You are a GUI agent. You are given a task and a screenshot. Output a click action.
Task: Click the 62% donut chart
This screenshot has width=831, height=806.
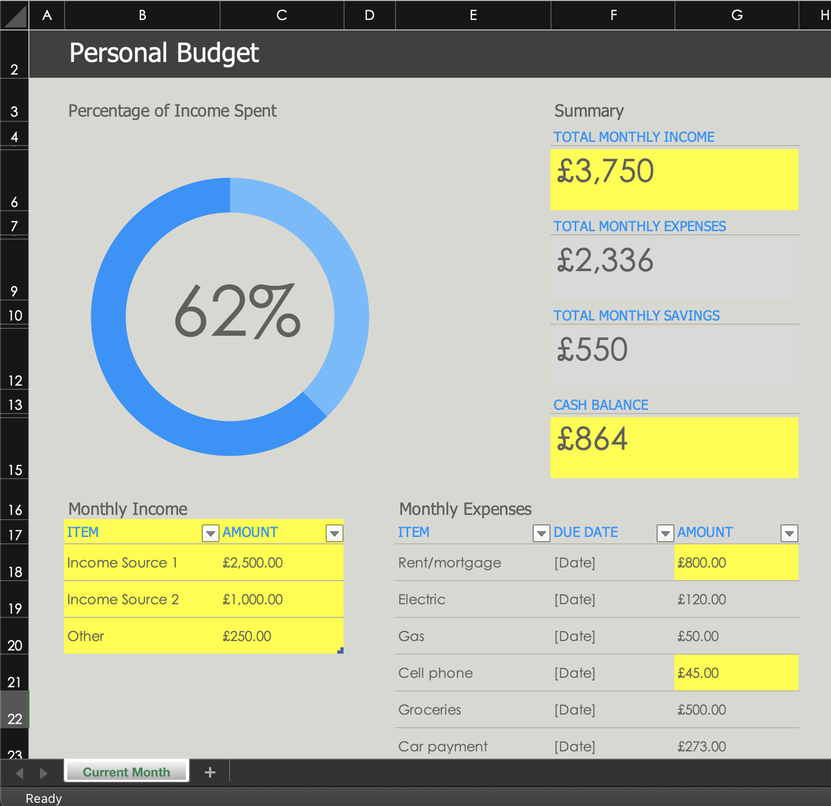coord(230,316)
